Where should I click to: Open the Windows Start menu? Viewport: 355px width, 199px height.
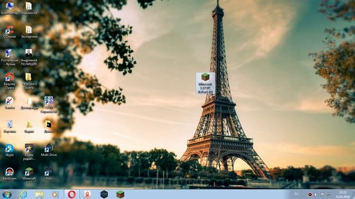[x=7, y=195]
